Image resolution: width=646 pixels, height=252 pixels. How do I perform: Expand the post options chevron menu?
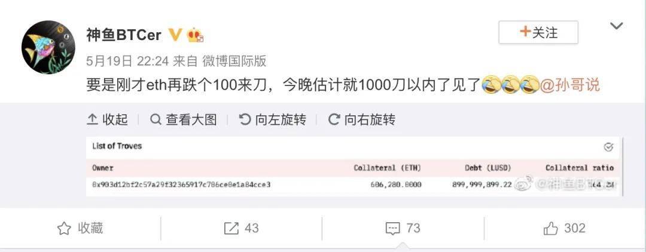(x=616, y=26)
